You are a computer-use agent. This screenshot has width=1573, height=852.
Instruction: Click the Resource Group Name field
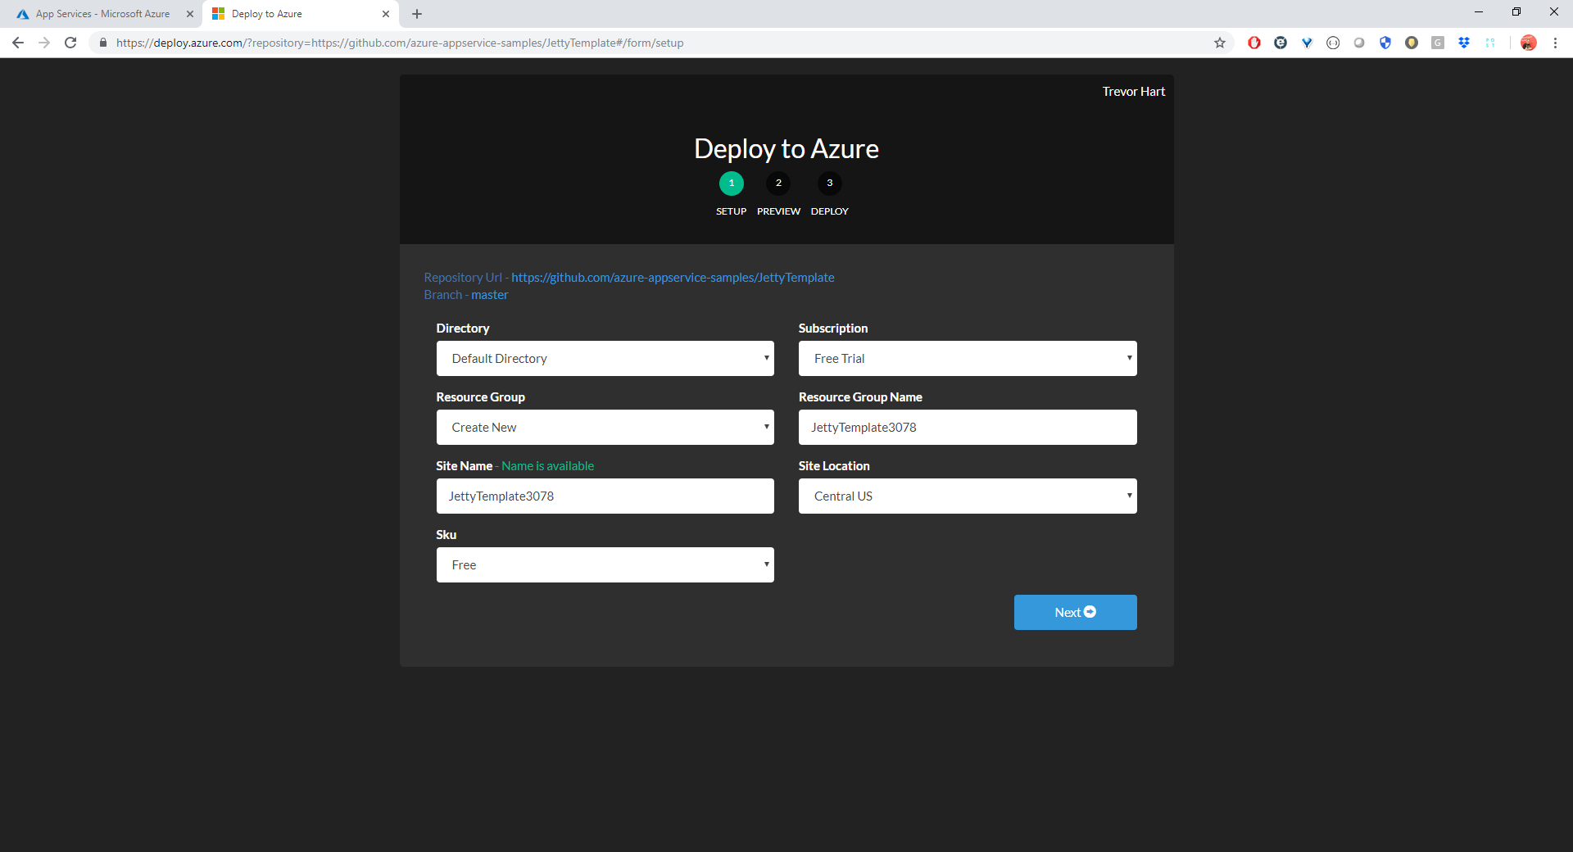[968, 428]
